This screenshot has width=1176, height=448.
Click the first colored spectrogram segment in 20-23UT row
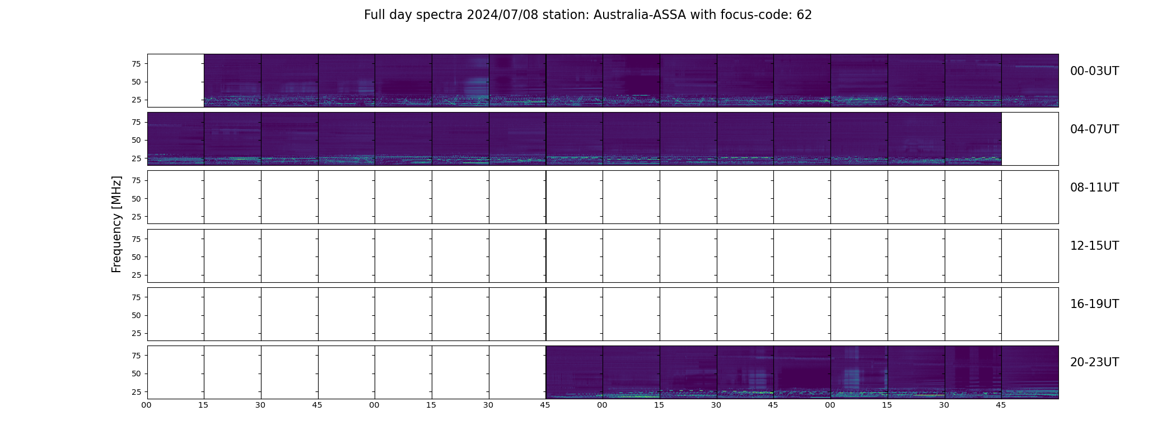tap(575, 372)
